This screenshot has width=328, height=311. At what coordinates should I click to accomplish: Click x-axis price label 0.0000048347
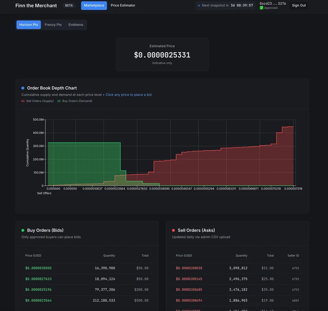182,189
